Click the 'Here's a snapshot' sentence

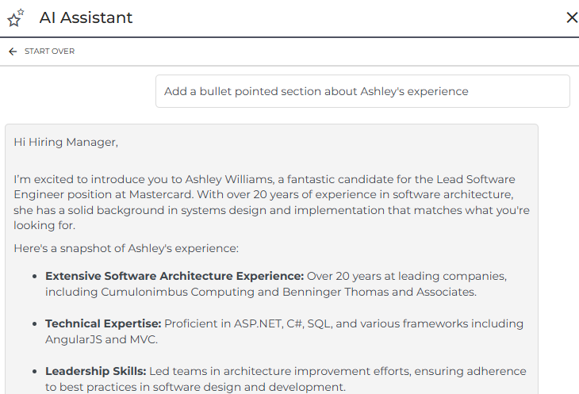126,248
